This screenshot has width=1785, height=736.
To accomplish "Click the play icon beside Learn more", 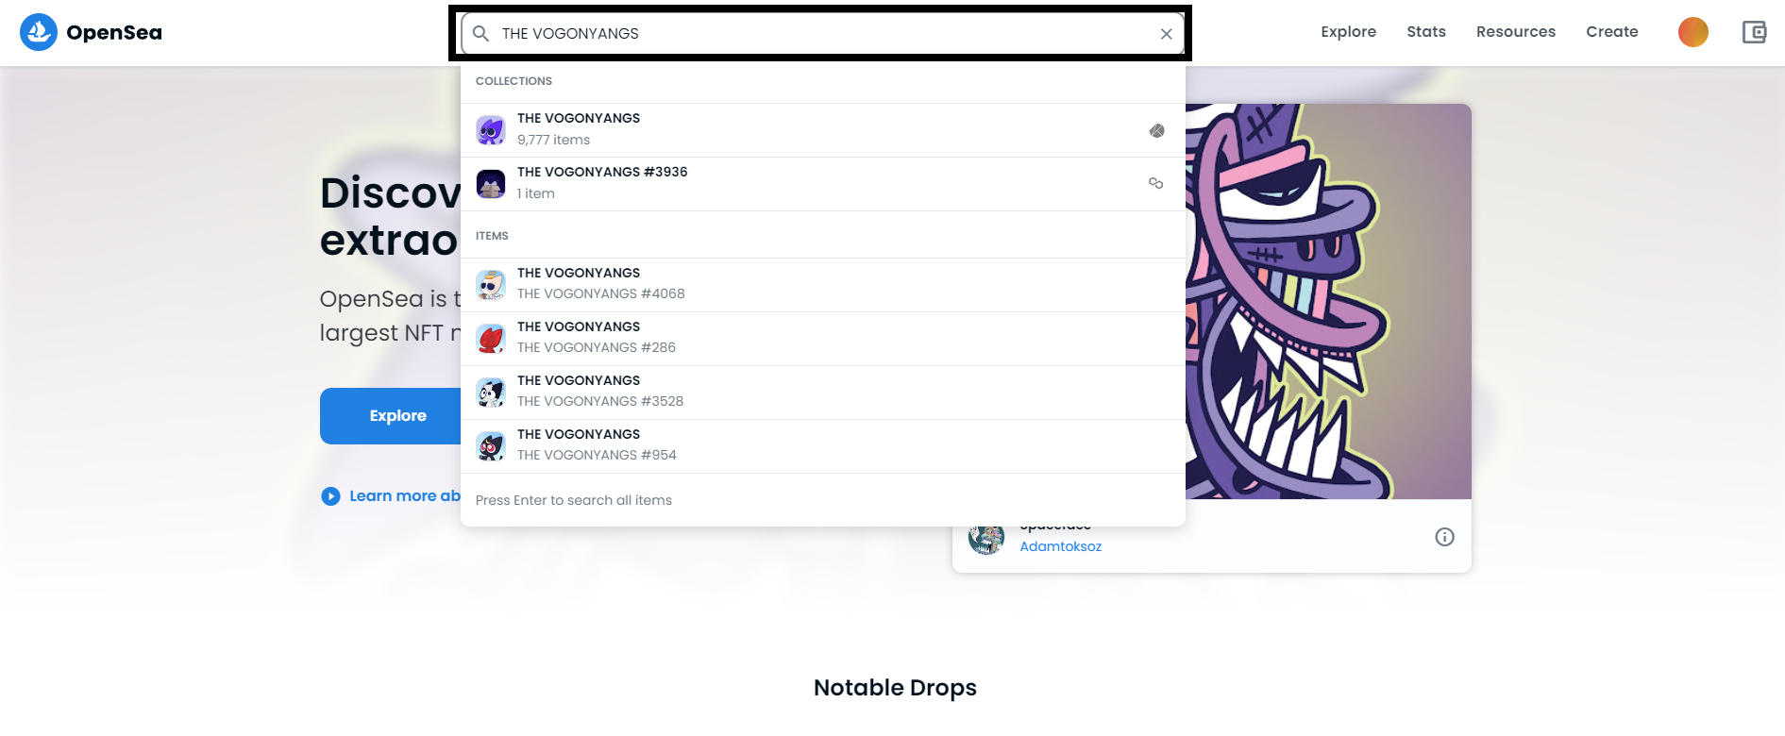I will click(330, 496).
